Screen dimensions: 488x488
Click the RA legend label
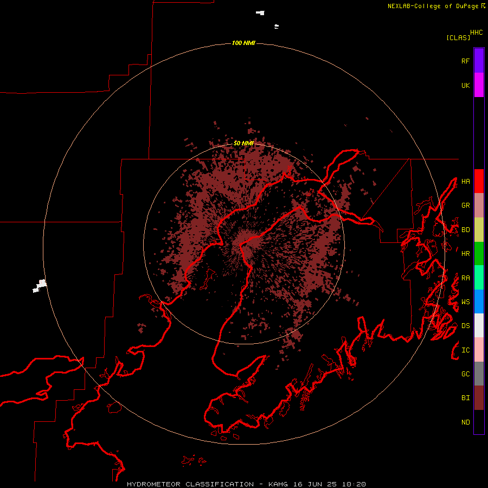click(x=465, y=278)
